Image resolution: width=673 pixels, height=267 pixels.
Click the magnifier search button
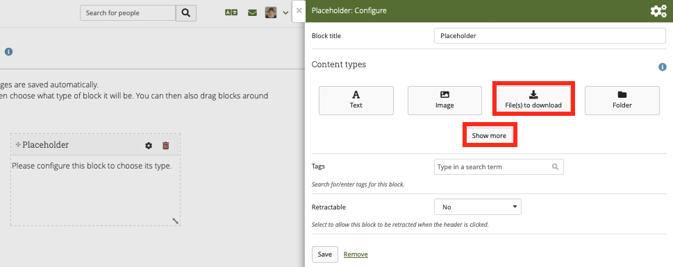click(186, 13)
